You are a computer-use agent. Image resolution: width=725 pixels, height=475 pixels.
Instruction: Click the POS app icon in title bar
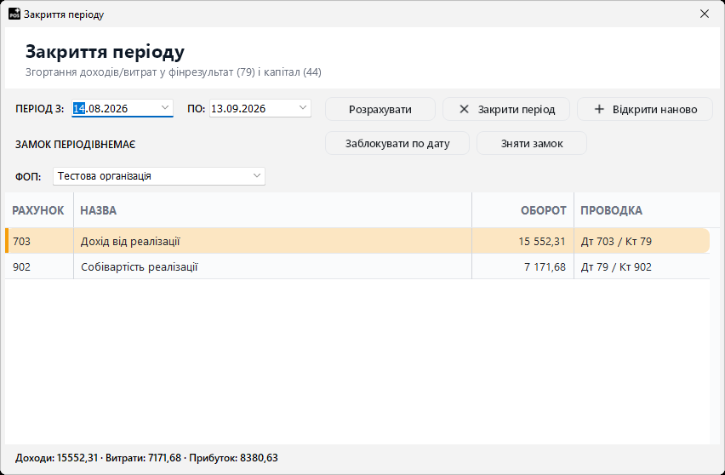point(14,14)
